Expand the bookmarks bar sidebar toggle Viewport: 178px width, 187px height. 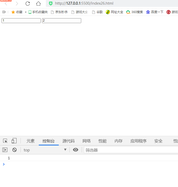(4, 12)
